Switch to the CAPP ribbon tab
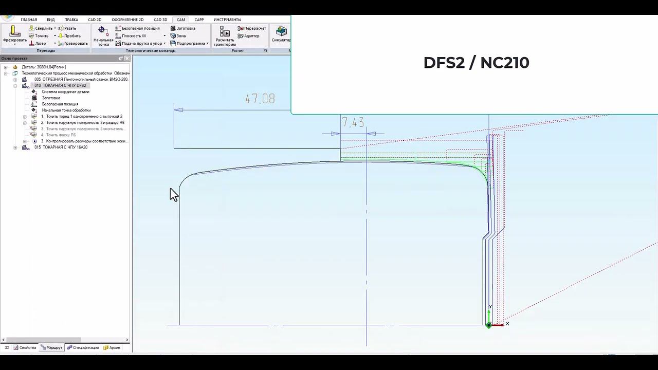This screenshot has width=658, height=370. pos(199,20)
